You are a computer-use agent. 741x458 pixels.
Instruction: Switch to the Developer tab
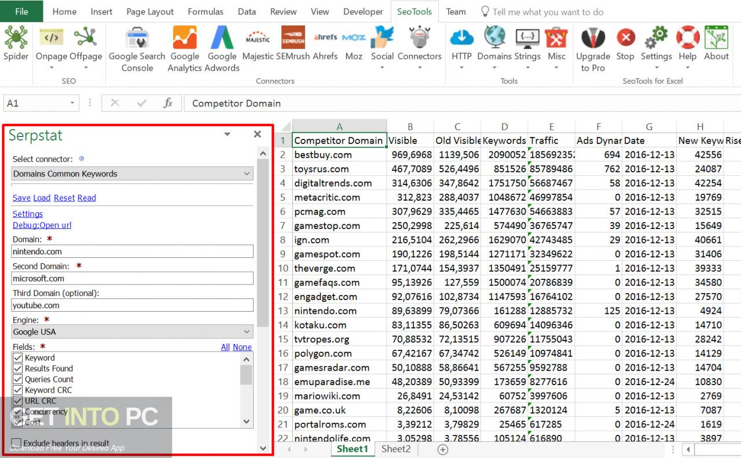363,12
